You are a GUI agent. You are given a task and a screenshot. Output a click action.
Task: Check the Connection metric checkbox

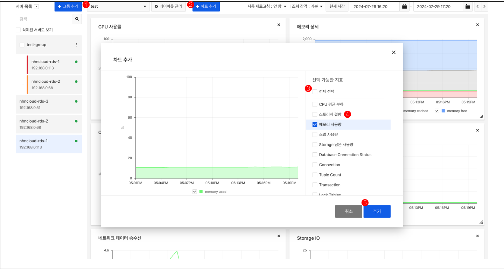pos(315,165)
